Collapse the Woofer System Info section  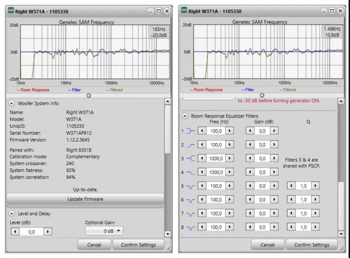pyautogui.click(x=12, y=103)
